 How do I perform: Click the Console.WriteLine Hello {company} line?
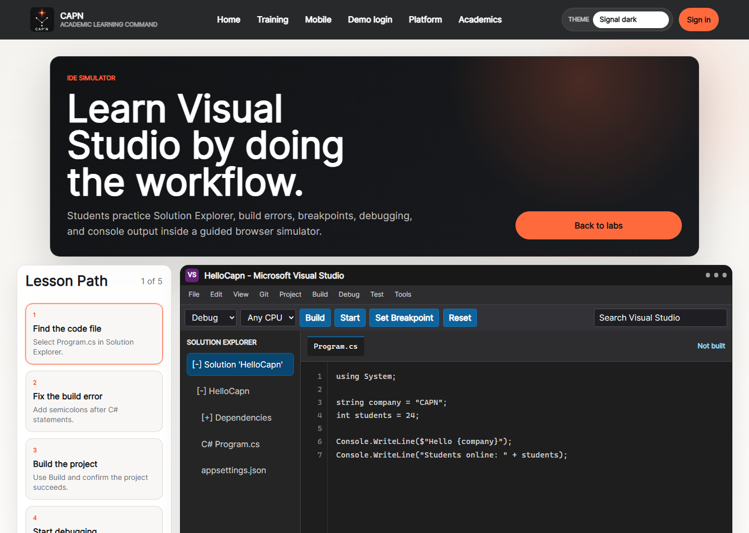click(423, 441)
